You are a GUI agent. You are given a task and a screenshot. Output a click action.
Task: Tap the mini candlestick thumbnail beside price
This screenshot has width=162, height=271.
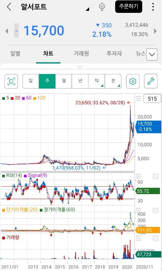pos(16,31)
